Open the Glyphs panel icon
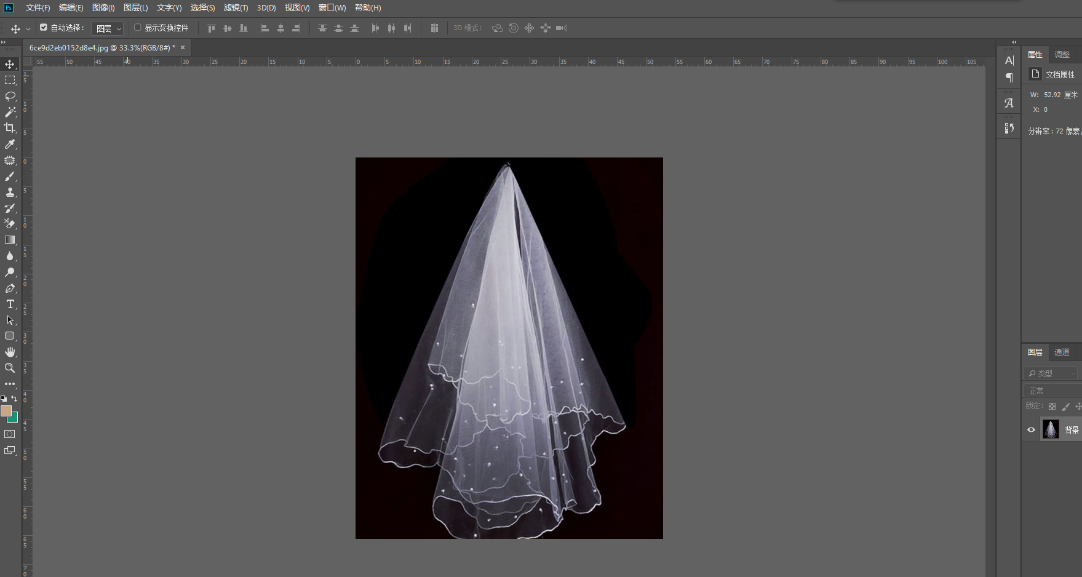This screenshot has width=1082, height=577. tap(1009, 103)
